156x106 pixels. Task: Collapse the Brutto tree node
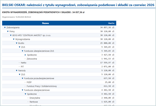coord(17,43)
